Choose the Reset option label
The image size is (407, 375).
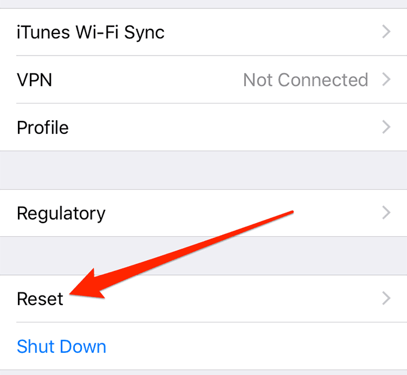40,298
